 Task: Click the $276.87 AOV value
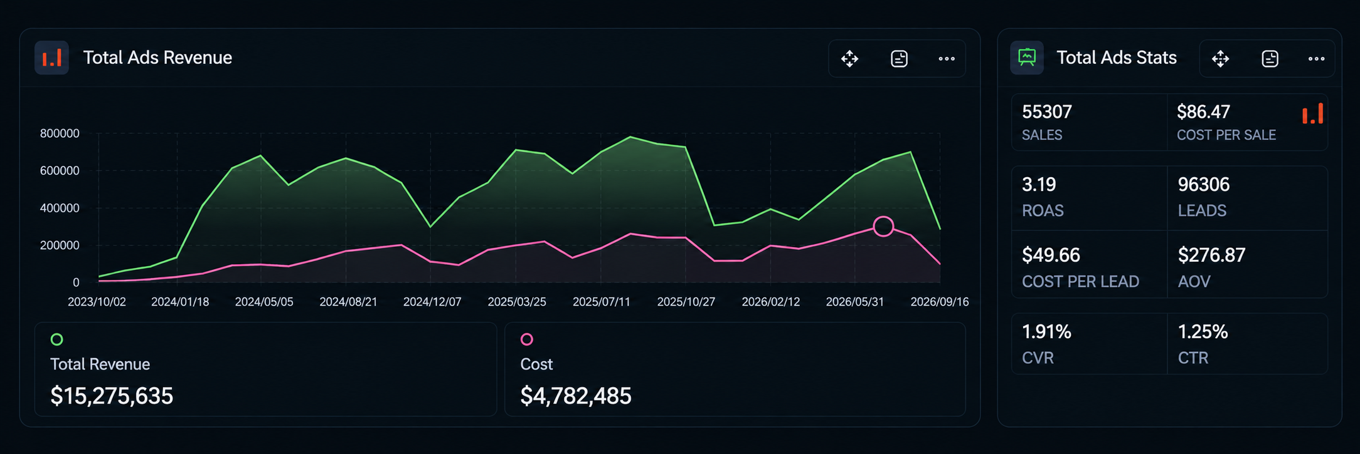pos(1211,255)
